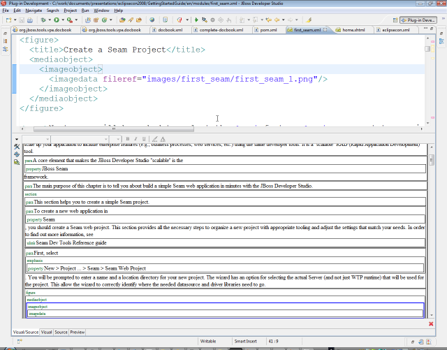Open the File menu
Screen dimensions: 447x350
tap(6, 10)
